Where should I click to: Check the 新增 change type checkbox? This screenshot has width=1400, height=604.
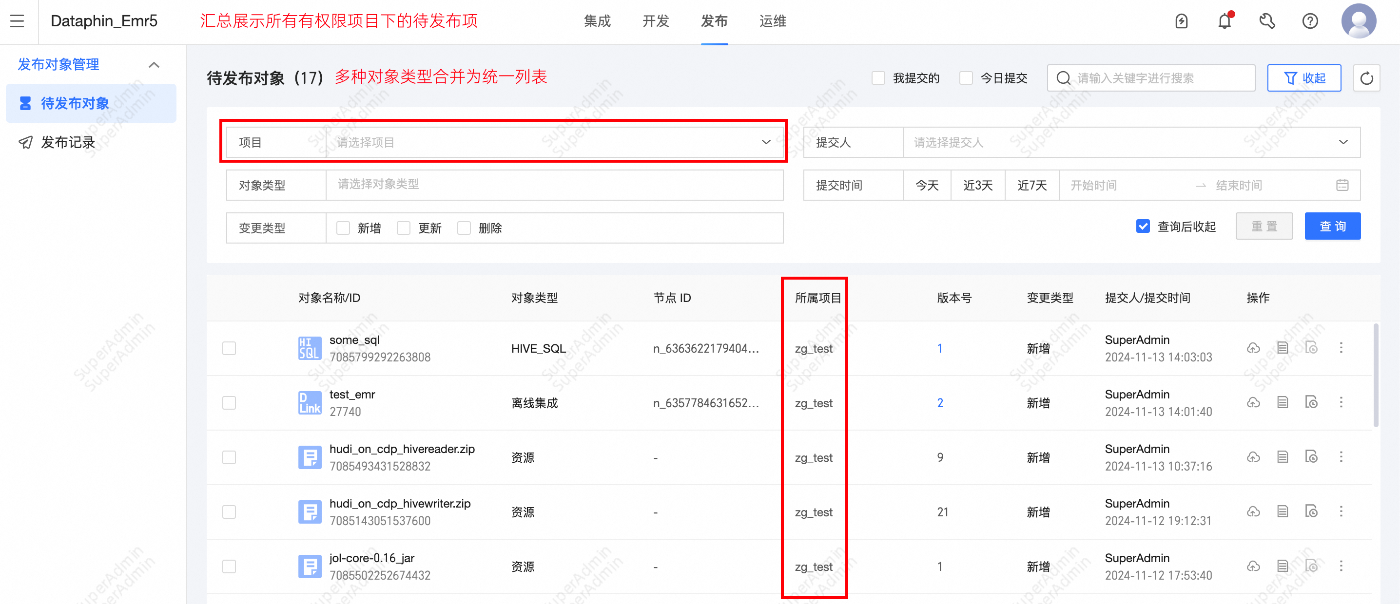[342, 227]
